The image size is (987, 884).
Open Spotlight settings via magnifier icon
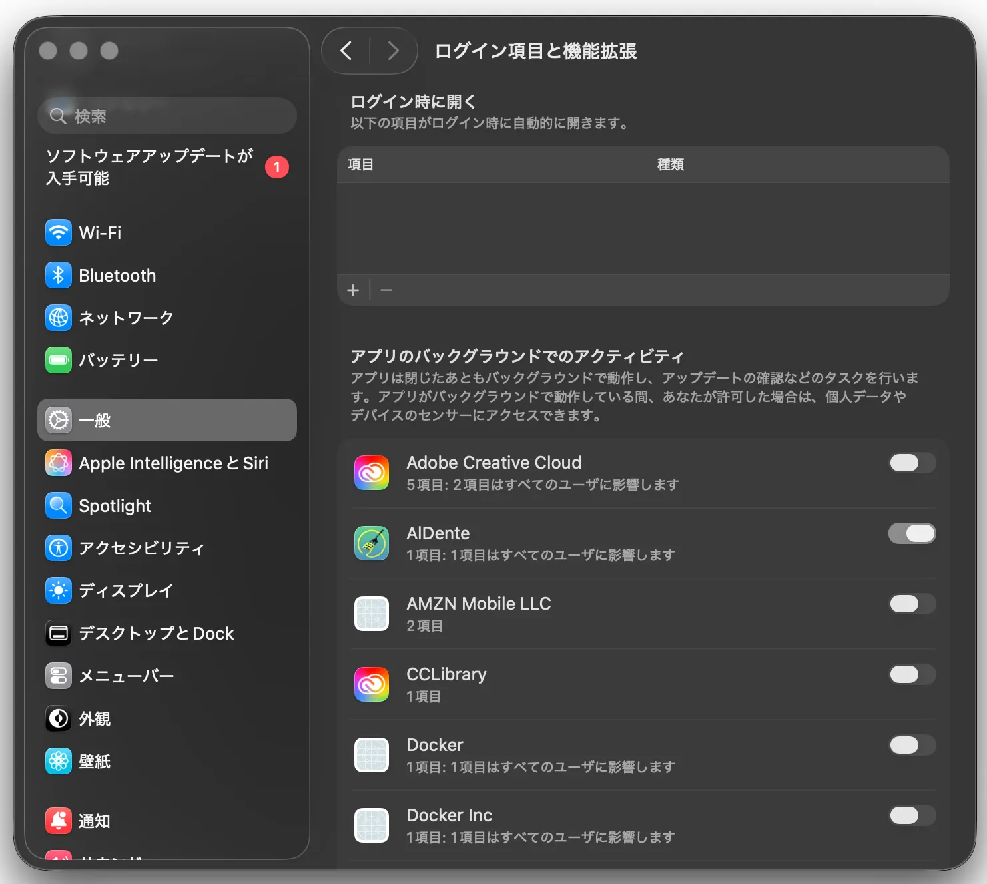[x=59, y=506]
